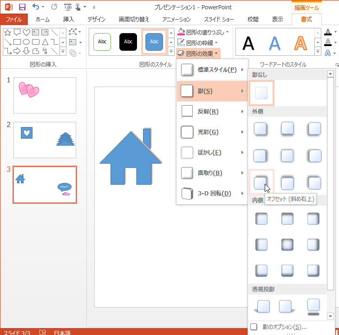The width and height of the screenshot is (339, 335).
Task: Switch to the スライド ショー tab
Action: point(219,20)
